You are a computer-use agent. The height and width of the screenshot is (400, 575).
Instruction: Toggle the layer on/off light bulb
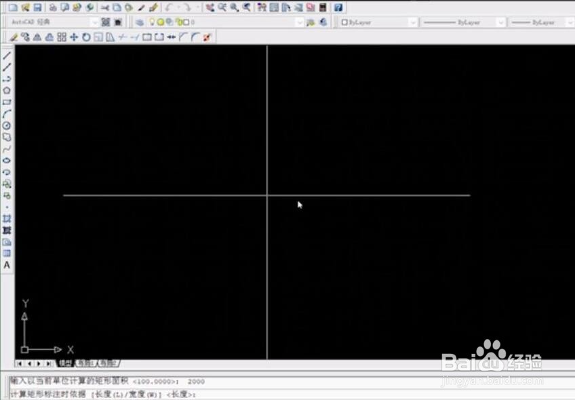pos(152,22)
